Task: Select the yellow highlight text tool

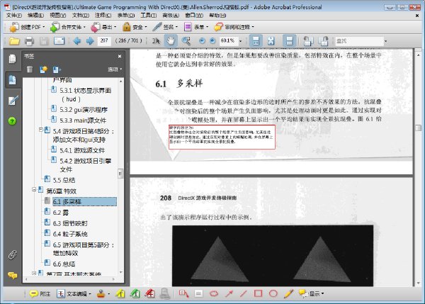Action: (120, 293)
